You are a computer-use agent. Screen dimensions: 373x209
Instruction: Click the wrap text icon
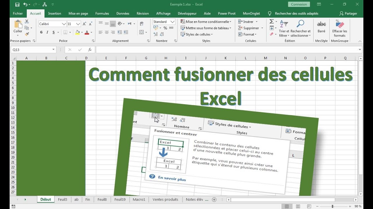[142, 24]
